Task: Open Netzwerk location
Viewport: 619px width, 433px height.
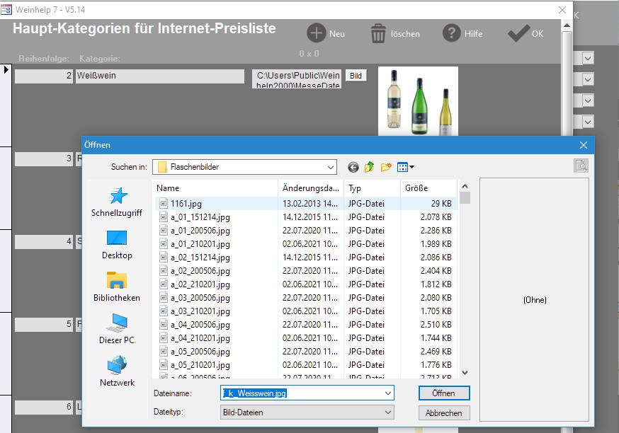Action: (116, 371)
